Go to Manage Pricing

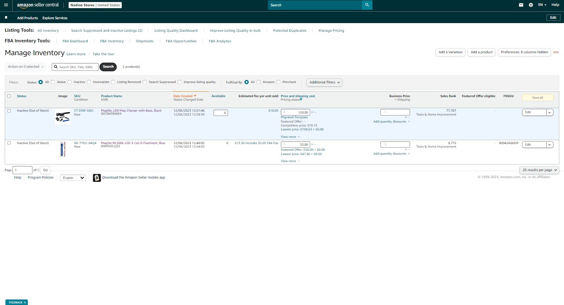[x=331, y=31]
